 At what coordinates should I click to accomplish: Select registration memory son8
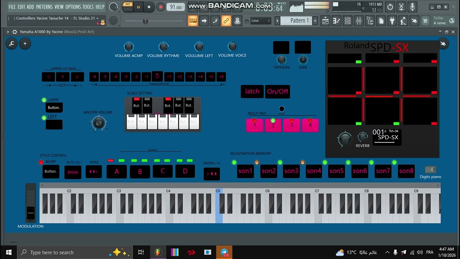point(406,171)
